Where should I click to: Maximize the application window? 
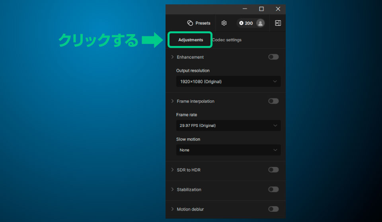(x=261, y=9)
